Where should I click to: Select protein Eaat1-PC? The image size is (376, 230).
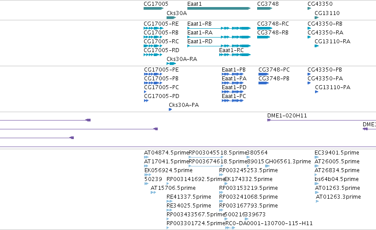coord(234,96)
